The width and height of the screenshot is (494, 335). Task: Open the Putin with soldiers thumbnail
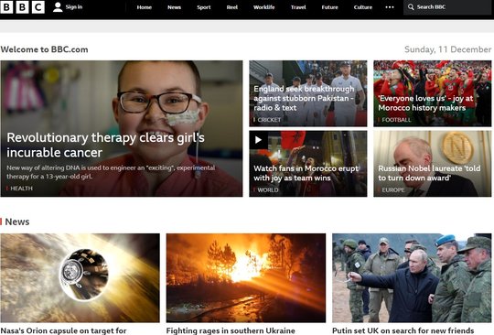pyautogui.click(x=412, y=277)
